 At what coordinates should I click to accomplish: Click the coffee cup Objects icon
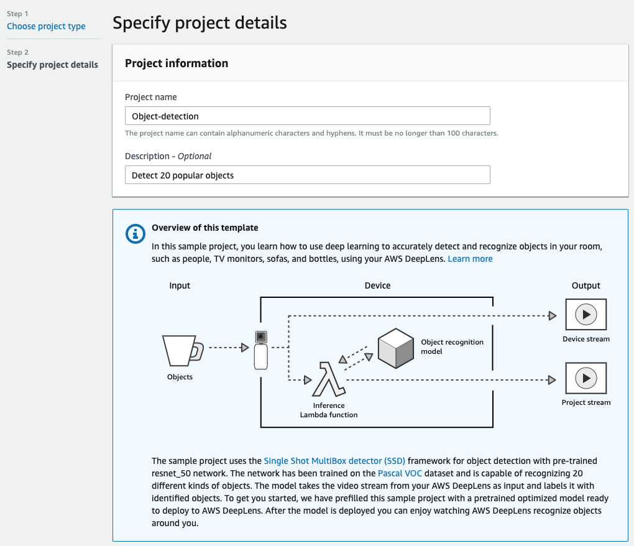[x=183, y=350]
